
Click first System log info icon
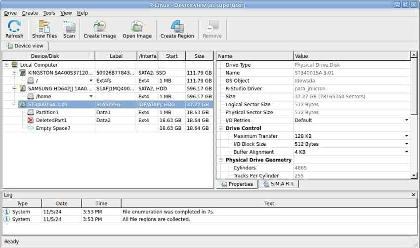click(x=7, y=211)
